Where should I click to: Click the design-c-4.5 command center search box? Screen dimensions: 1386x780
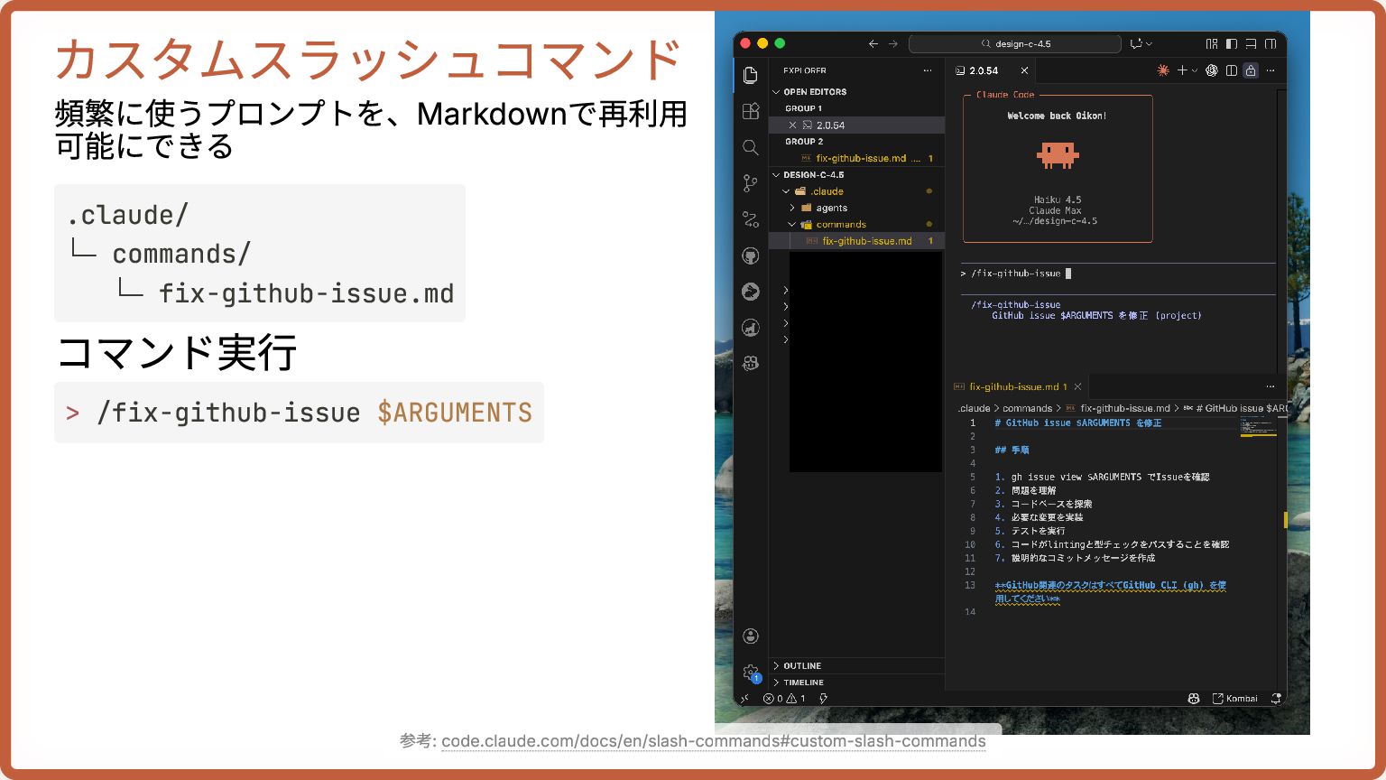point(1015,43)
